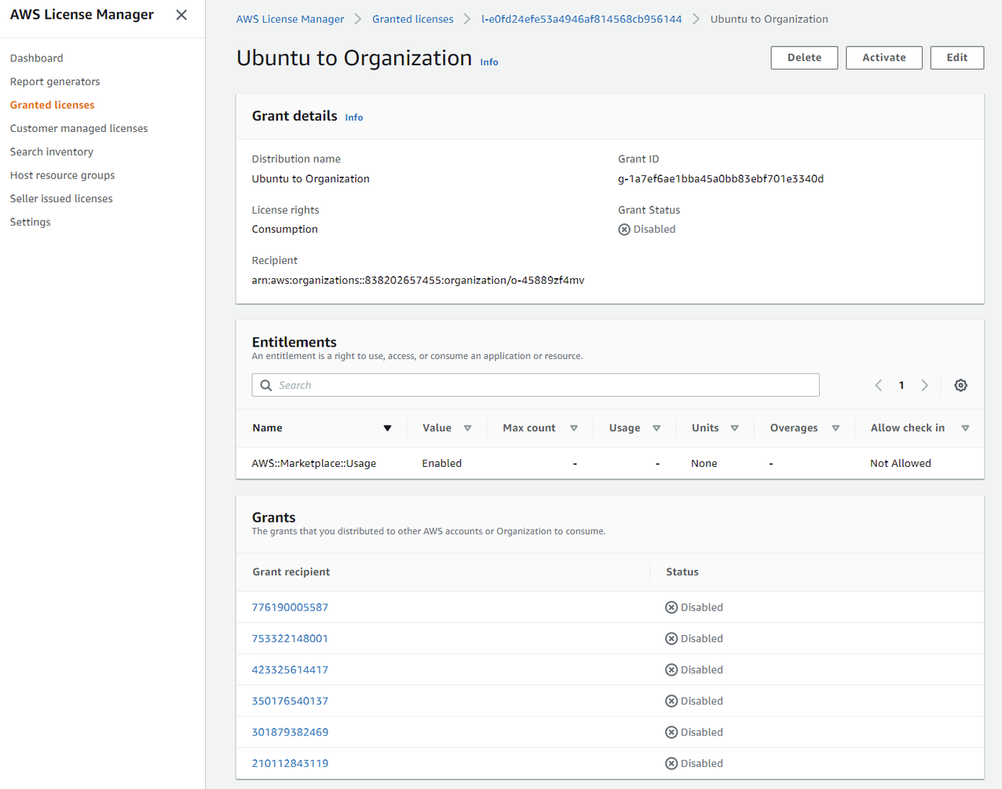Click disabled icon for recipient 301879382469
The height and width of the screenshot is (789, 1002).
point(671,732)
